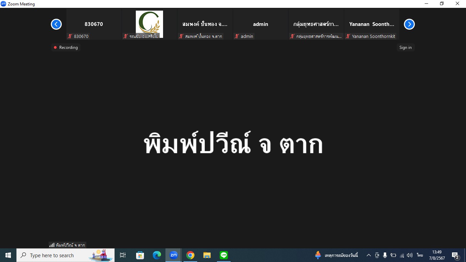Click the previous participants arrow
The height and width of the screenshot is (262, 466).
tap(56, 24)
